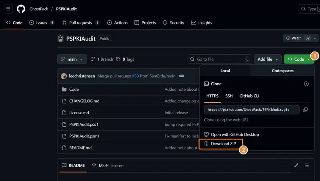Open the Add file dropdown
This screenshot has height=181, width=320.
click(x=268, y=59)
